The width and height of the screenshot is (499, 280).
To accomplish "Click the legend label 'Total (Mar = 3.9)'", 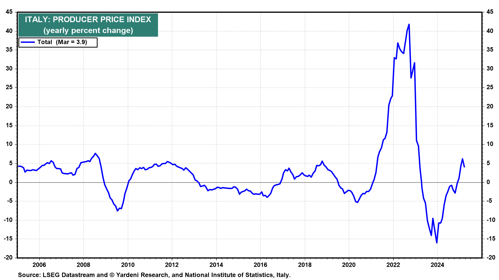I will coord(62,42).
